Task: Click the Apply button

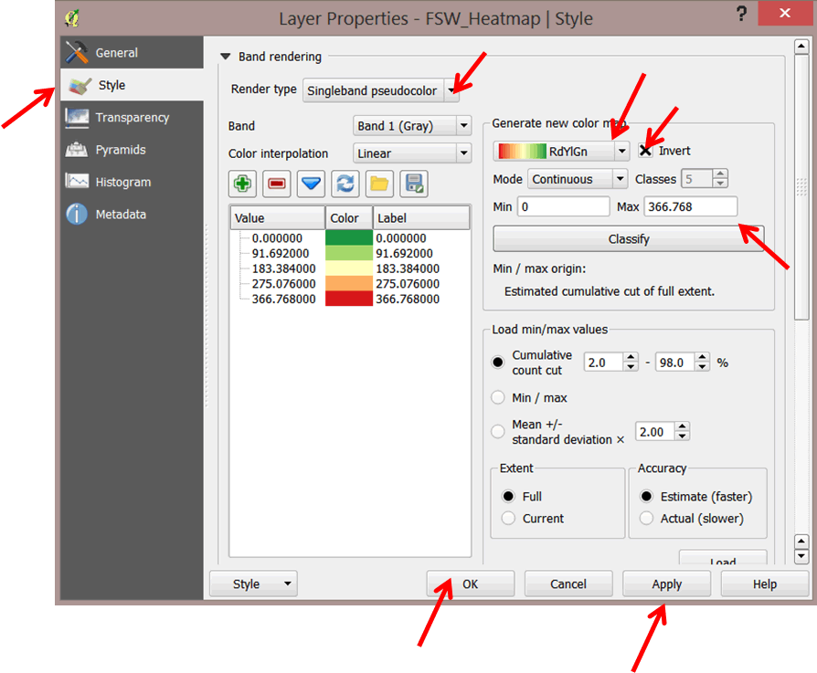Action: pos(667,584)
